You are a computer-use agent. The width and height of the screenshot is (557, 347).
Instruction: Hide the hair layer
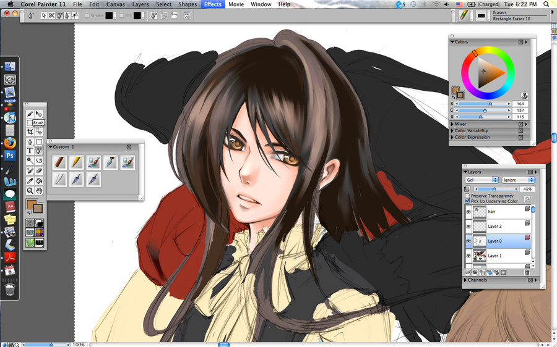point(468,212)
